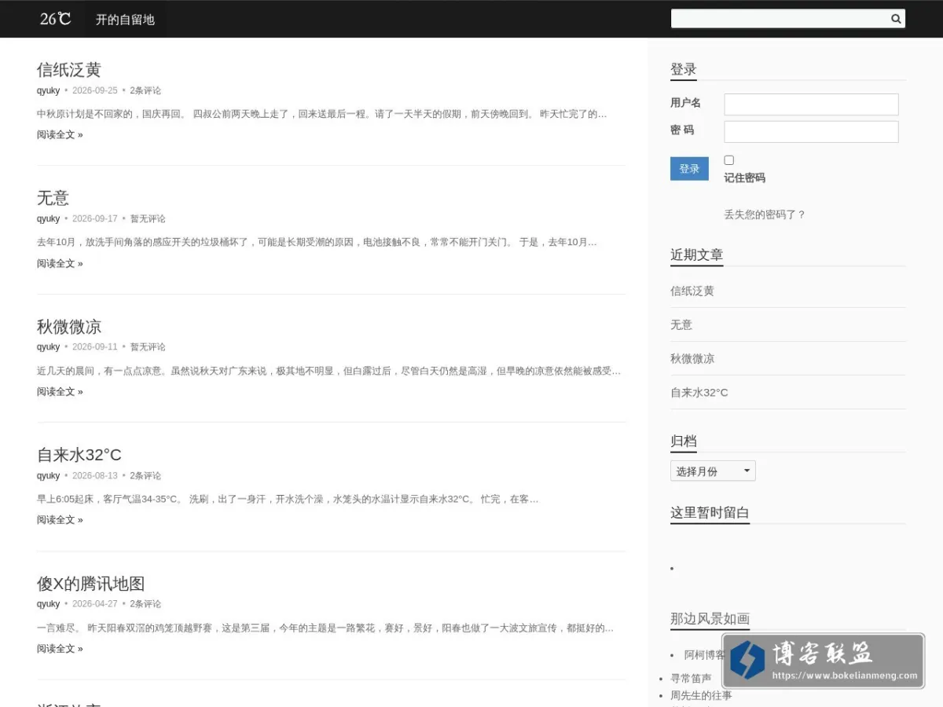Viewport: 943px width, 707px height.
Task: Open the post titled 秋微微凉
Action: [x=69, y=327]
